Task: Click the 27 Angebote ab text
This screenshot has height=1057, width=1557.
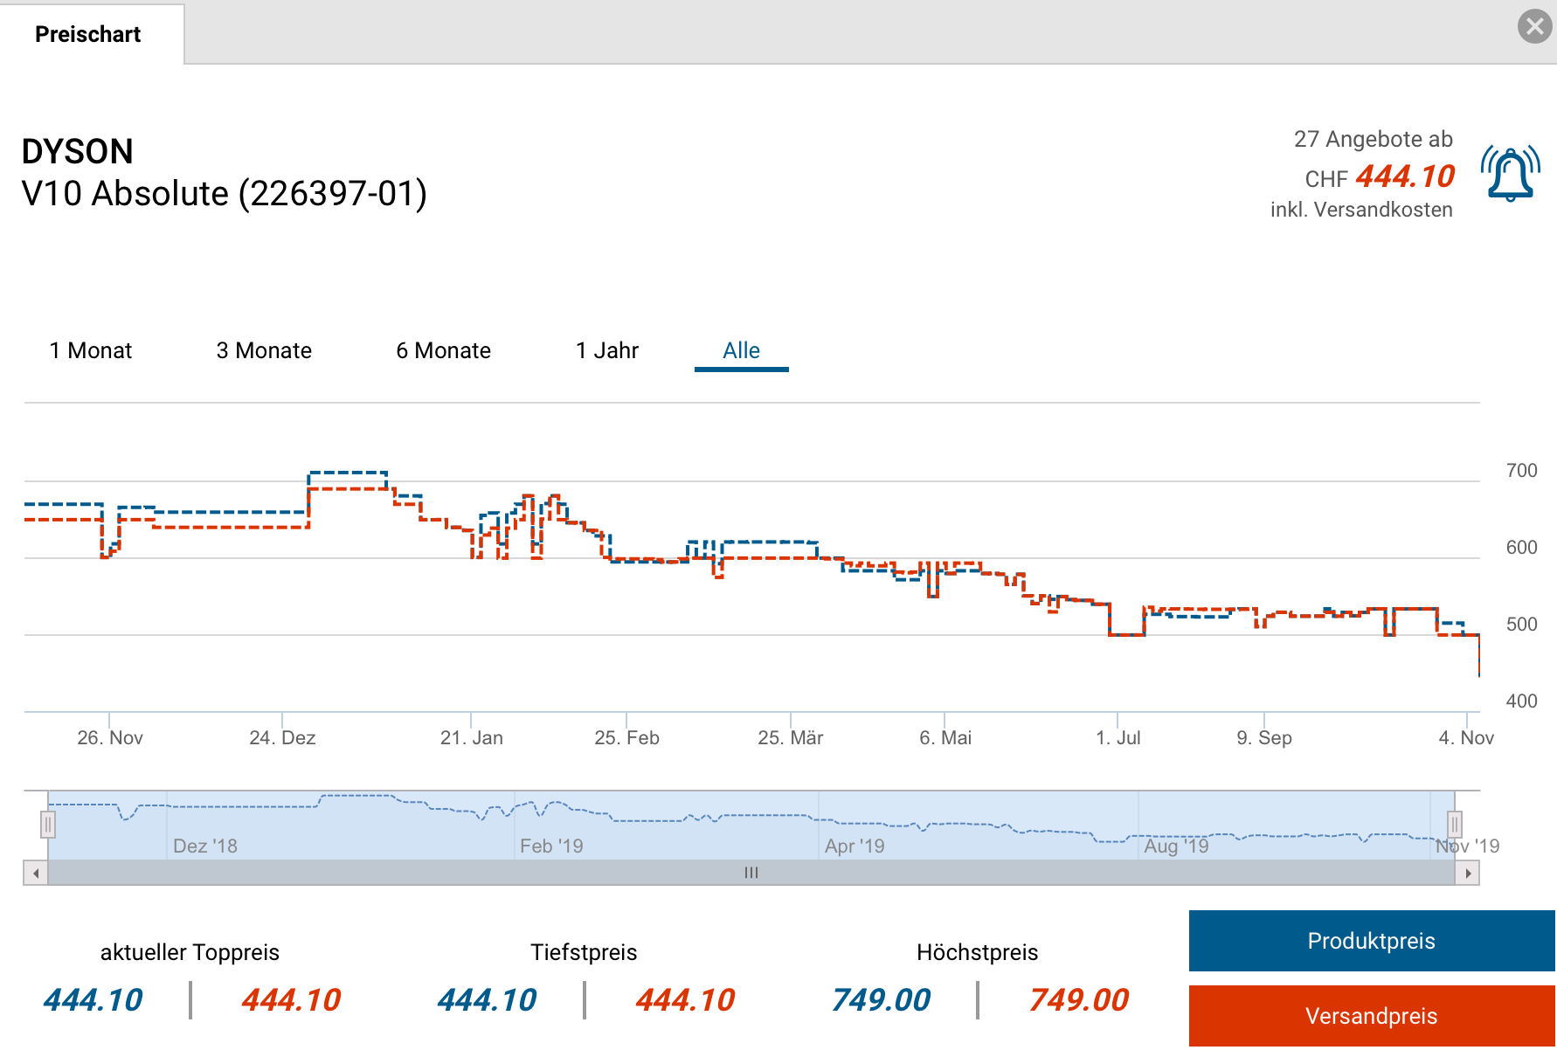Action: 1373,139
